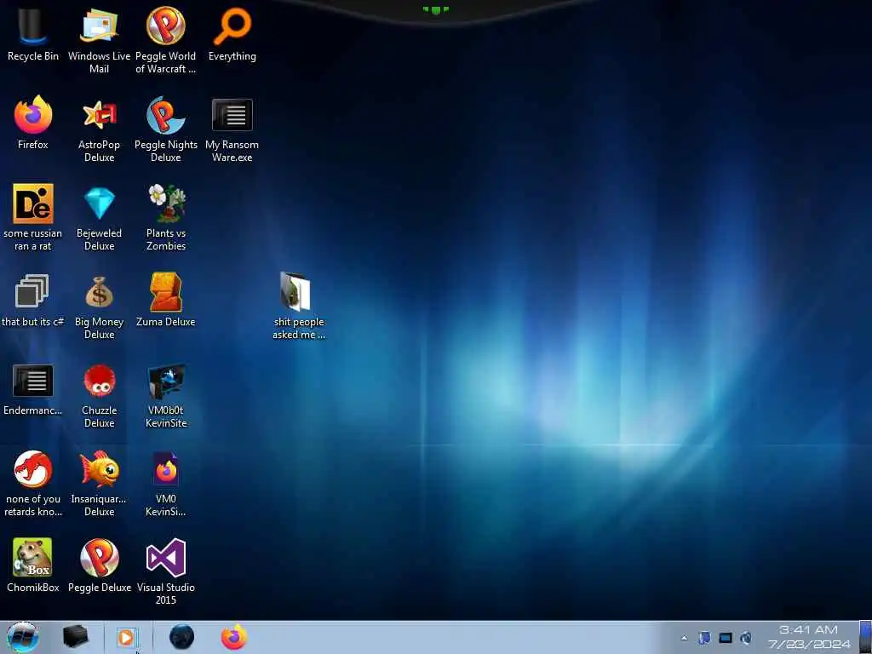Open the black box taskbar app

(x=75, y=637)
